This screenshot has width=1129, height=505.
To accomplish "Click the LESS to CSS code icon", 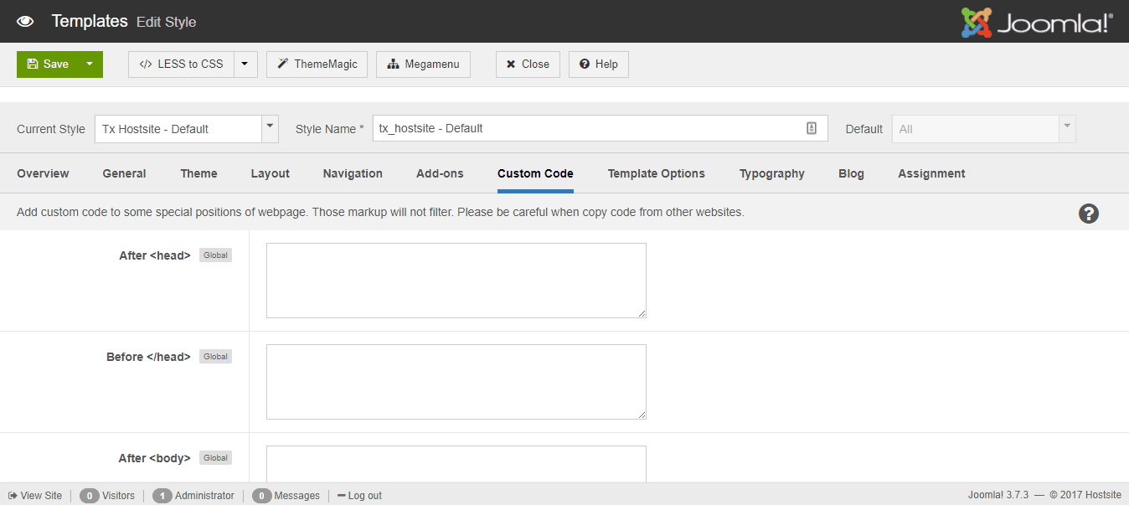I will coord(147,64).
